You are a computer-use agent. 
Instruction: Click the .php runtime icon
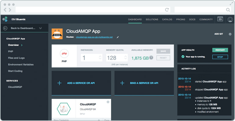click(64, 54)
